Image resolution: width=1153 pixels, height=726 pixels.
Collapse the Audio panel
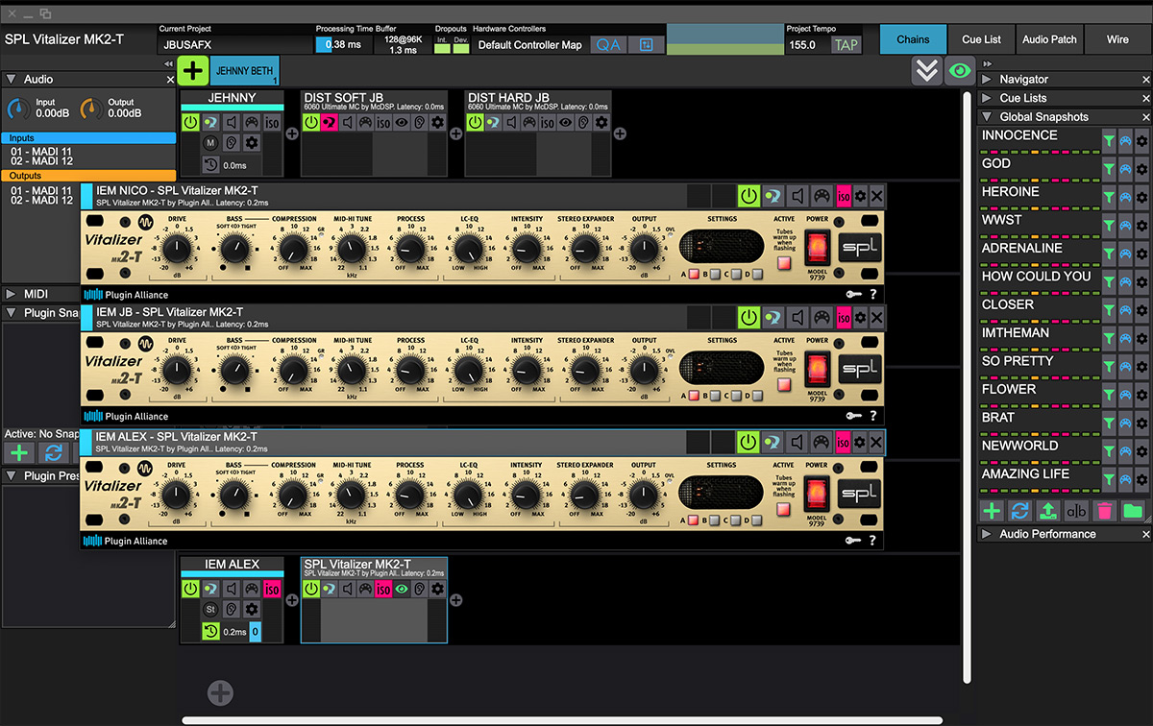pos(10,80)
